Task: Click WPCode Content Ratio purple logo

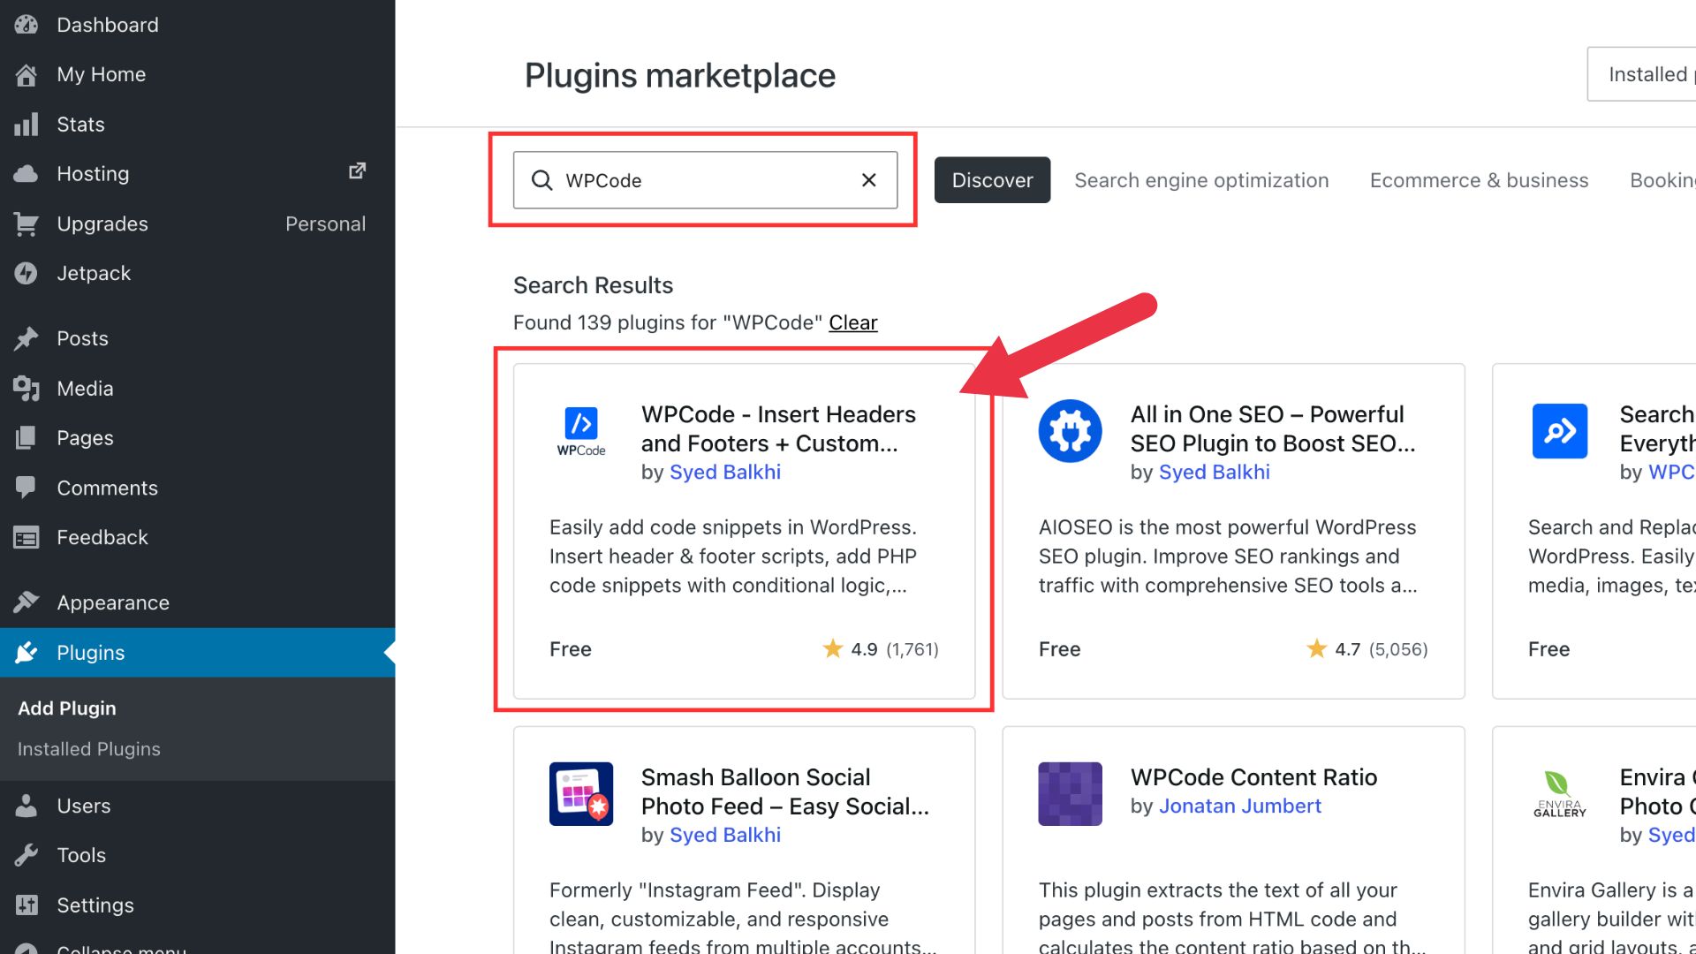Action: tap(1070, 794)
